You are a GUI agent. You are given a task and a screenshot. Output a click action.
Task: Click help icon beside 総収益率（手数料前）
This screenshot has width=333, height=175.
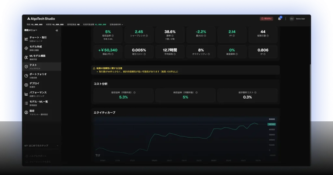134,93
